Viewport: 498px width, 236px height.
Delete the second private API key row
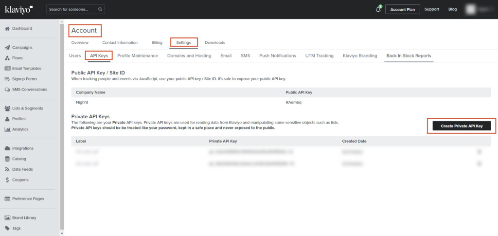479,163
